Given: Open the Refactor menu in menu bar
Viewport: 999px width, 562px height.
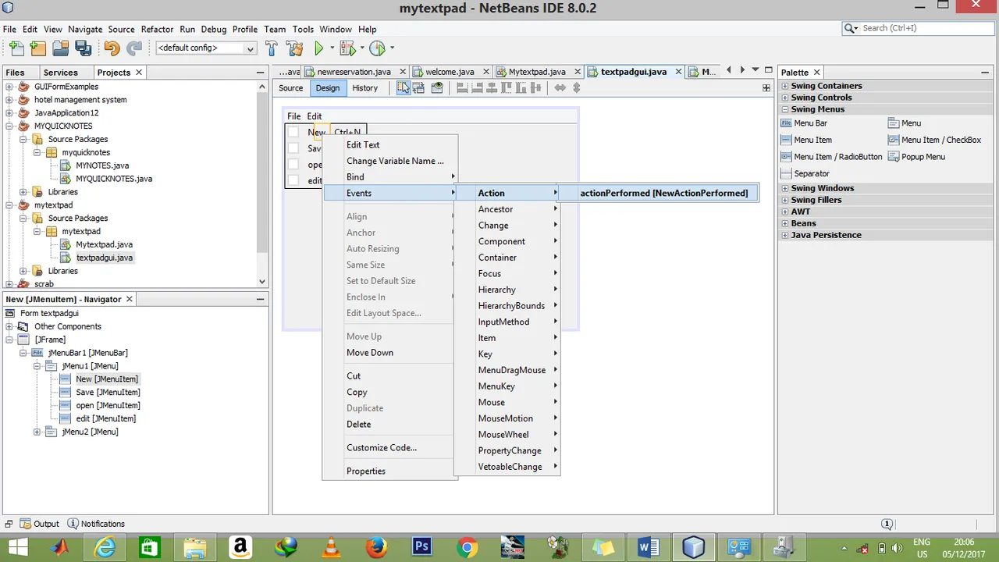Looking at the screenshot, I should click(158, 29).
